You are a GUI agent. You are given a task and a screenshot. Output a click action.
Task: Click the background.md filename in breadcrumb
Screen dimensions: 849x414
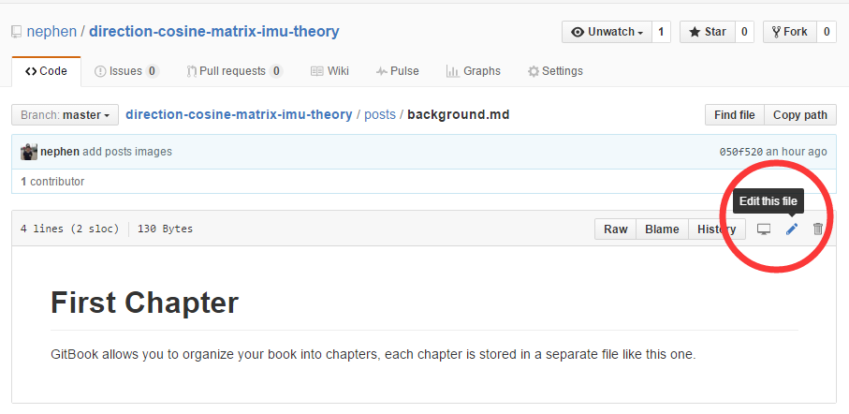459,115
